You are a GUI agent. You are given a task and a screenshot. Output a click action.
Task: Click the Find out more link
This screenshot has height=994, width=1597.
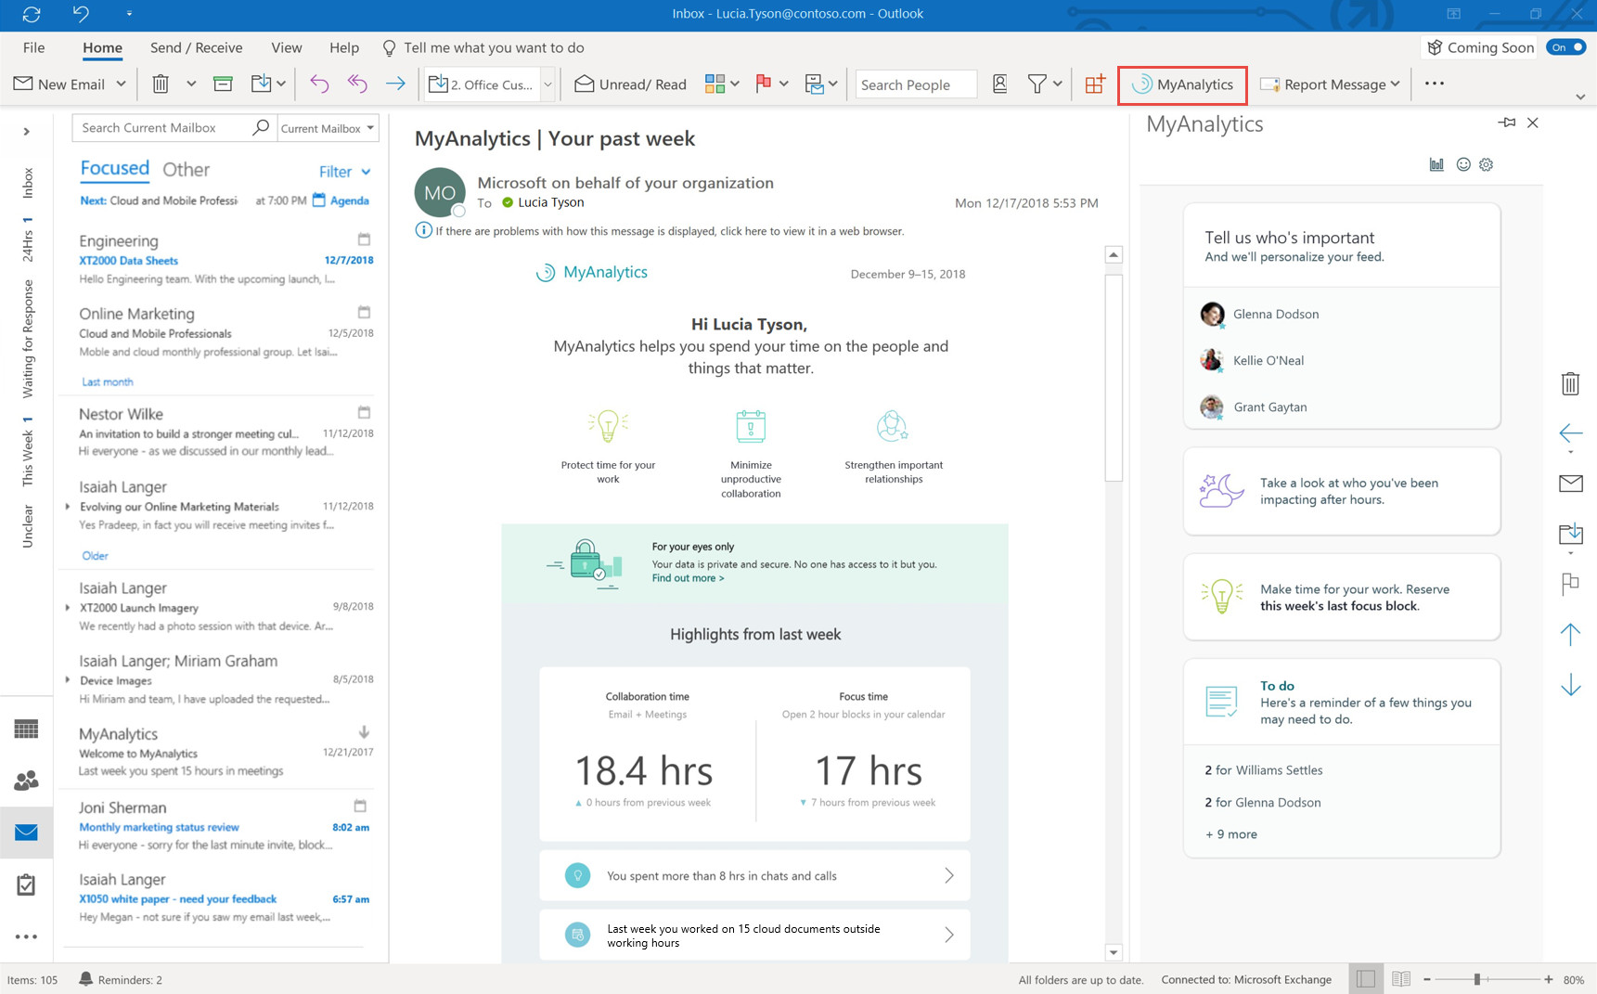pyautogui.click(x=688, y=578)
